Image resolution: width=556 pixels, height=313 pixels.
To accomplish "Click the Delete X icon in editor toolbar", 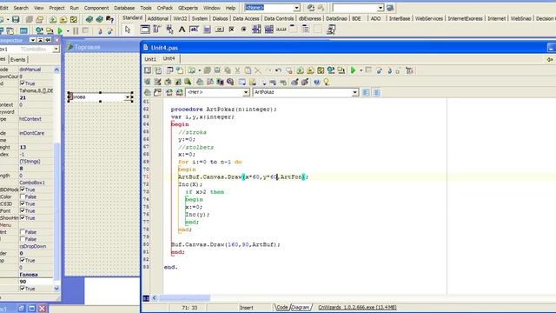I will [x=258, y=70].
